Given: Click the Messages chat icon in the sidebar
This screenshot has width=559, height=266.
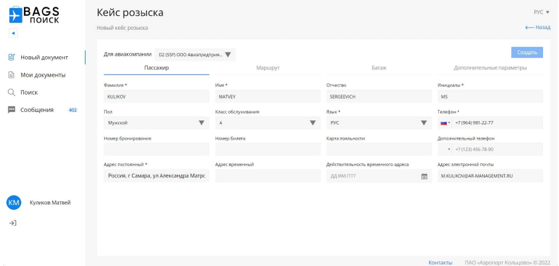Looking at the screenshot, I should [11, 109].
